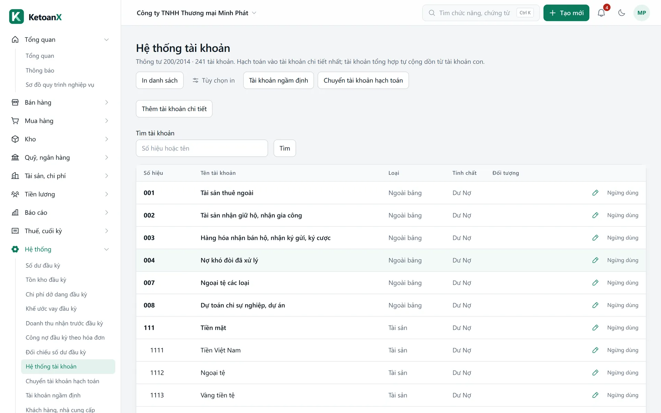Expand the Kho menu

60,139
